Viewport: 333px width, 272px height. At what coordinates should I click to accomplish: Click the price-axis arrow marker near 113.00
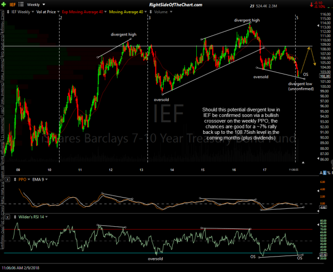click(318, 25)
